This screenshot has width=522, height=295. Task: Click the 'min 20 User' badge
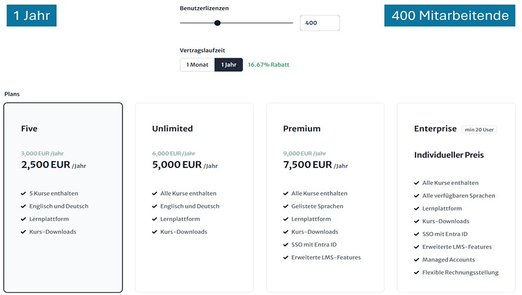pyautogui.click(x=479, y=129)
